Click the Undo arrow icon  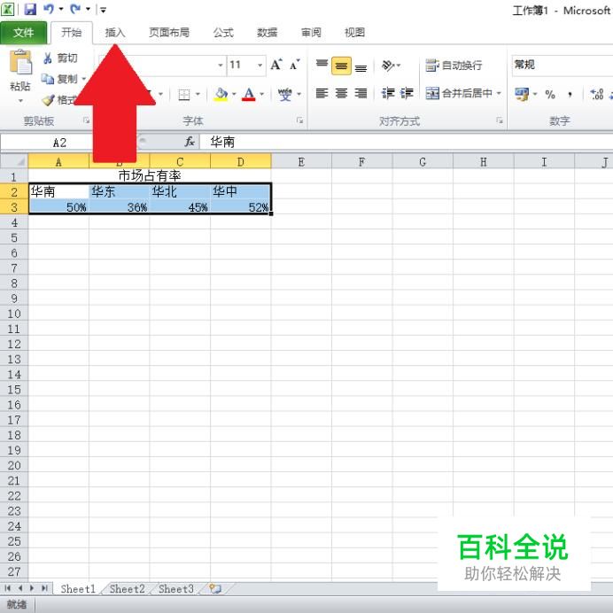click(x=49, y=9)
